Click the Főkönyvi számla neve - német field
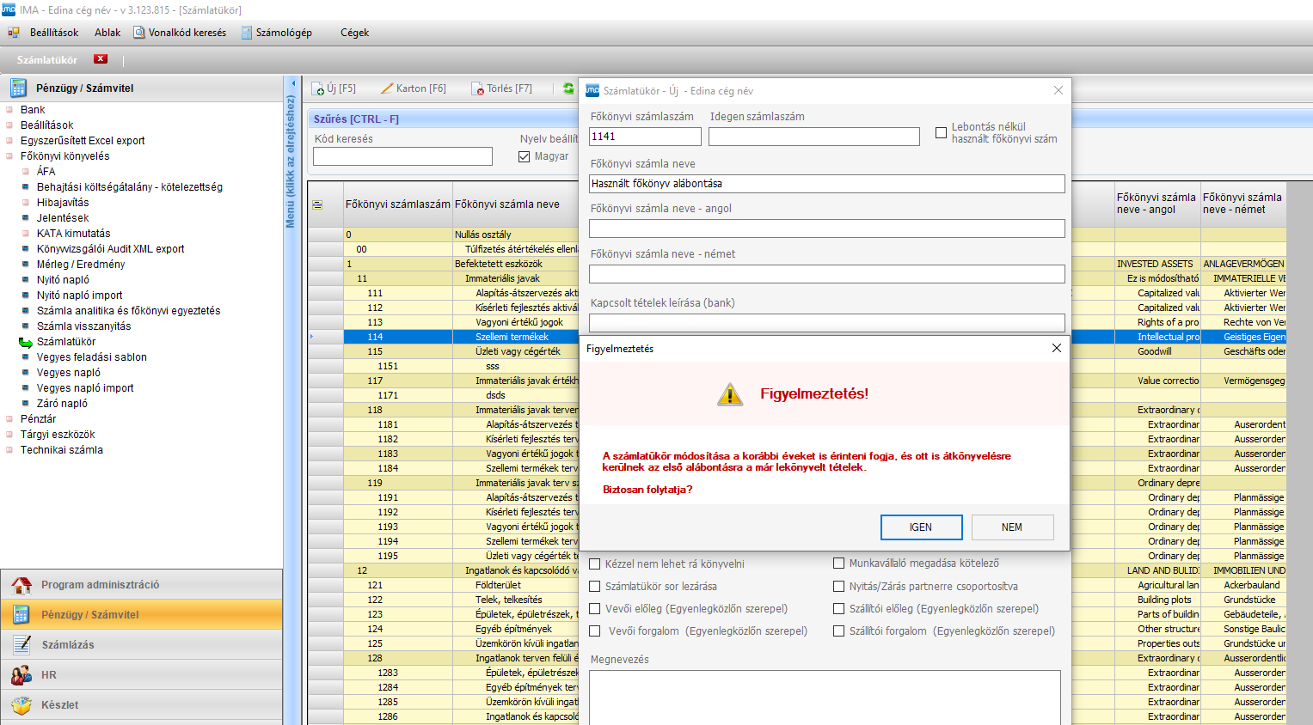 pos(827,274)
